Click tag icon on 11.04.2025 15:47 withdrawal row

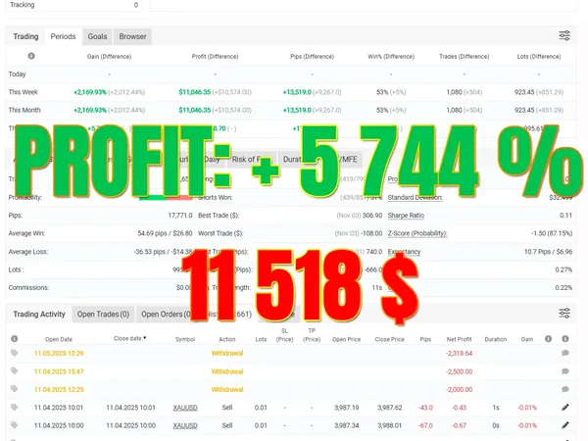point(15,370)
